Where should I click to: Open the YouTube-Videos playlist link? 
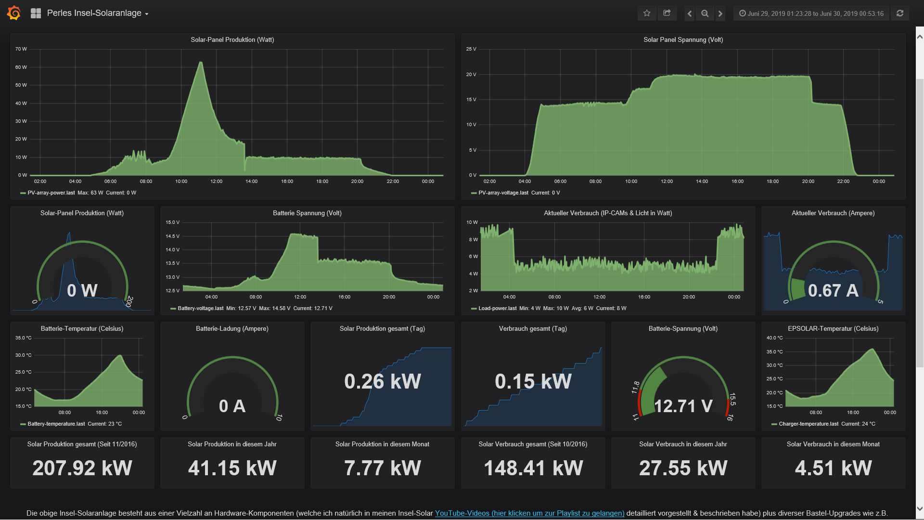(529, 513)
